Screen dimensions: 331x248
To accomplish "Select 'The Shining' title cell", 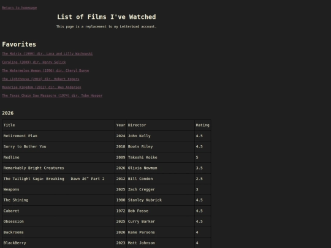I will coord(58,200).
